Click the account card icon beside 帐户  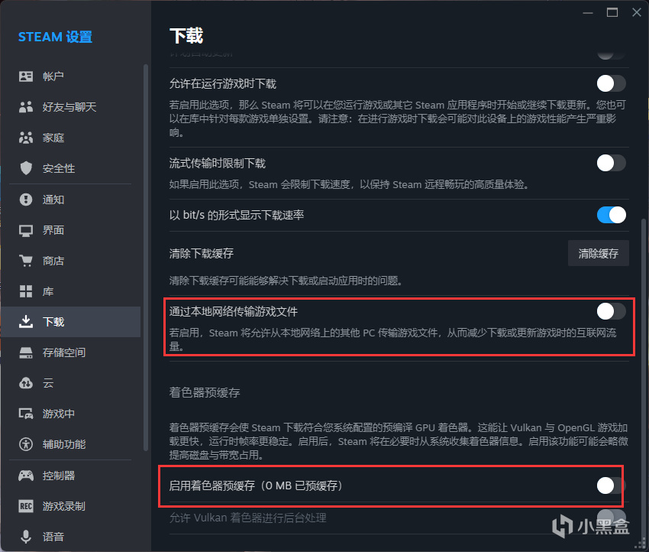[x=26, y=76]
